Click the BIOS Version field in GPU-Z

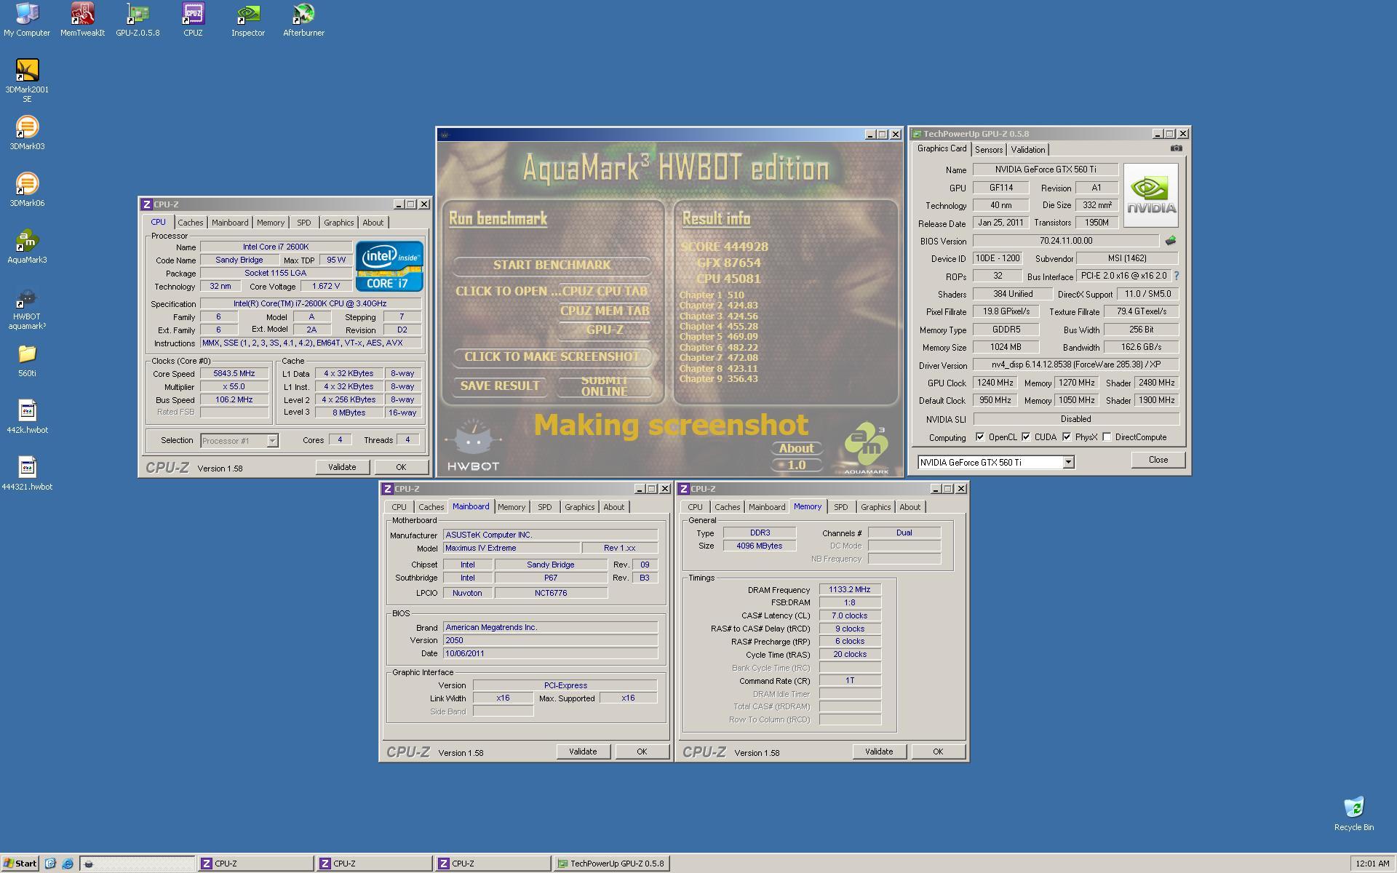pyautogui.click(x=1066, y=241)
